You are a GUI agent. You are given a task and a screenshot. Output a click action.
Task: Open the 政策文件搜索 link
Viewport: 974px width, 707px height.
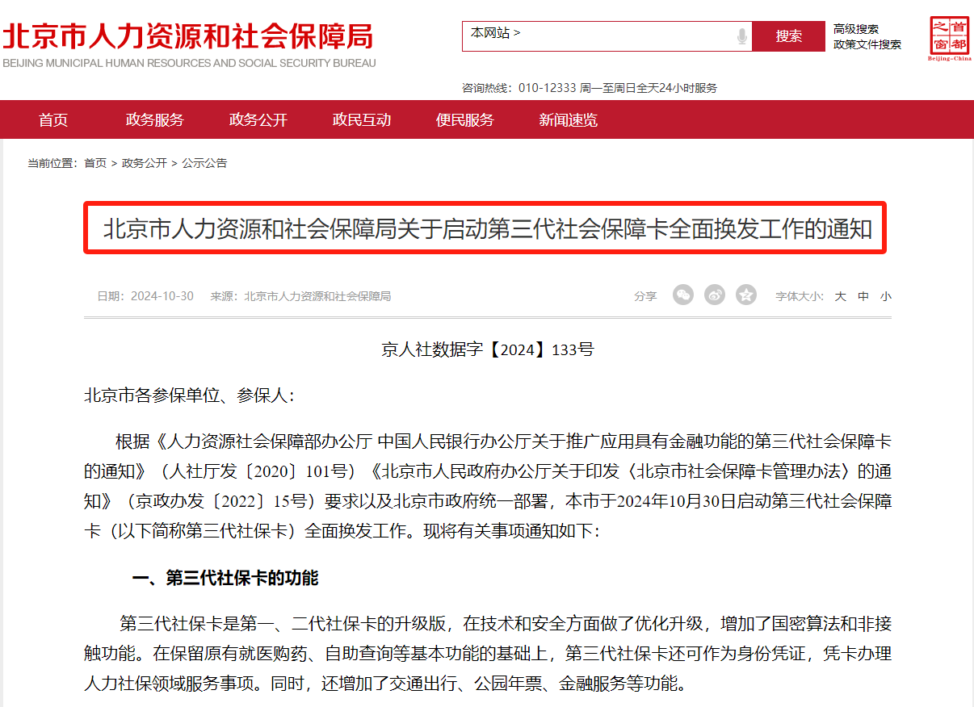tap(867, 44)
